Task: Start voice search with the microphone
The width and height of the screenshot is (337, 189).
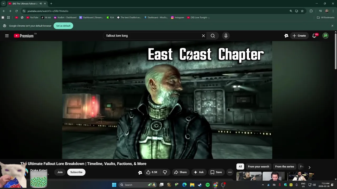Action: click(x=226, y=36)
